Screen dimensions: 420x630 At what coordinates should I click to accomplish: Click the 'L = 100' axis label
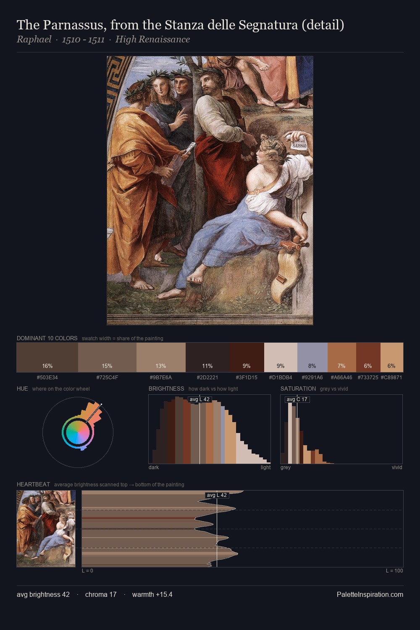point(394,571)
